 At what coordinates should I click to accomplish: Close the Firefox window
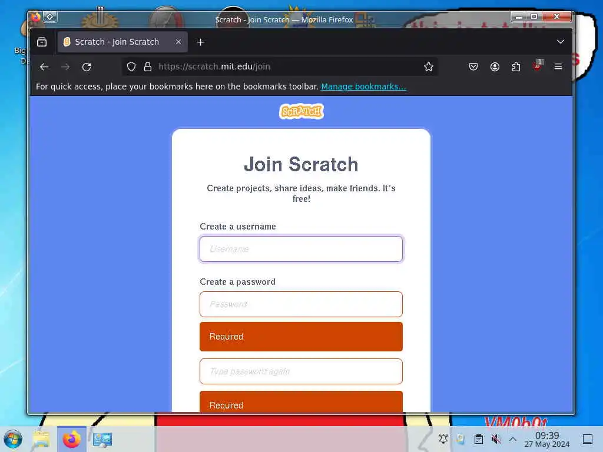coord(557,16)
